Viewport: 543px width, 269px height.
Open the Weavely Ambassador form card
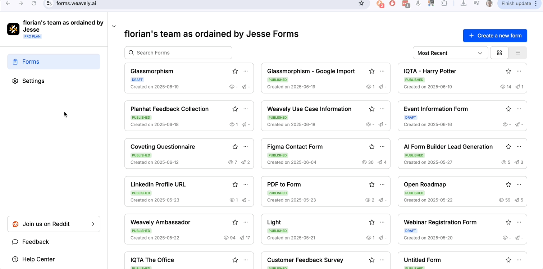coord(189,229)
